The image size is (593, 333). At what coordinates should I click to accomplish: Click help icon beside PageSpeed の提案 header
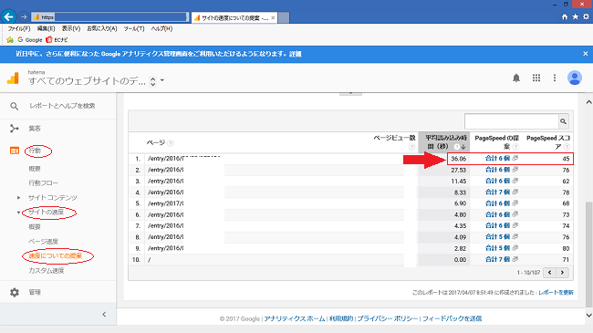tap(515, 147)
